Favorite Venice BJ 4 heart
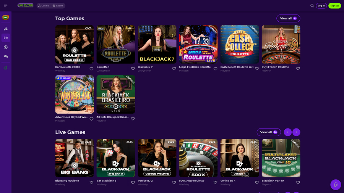The image size is (344, 193). tap(257, 182)
